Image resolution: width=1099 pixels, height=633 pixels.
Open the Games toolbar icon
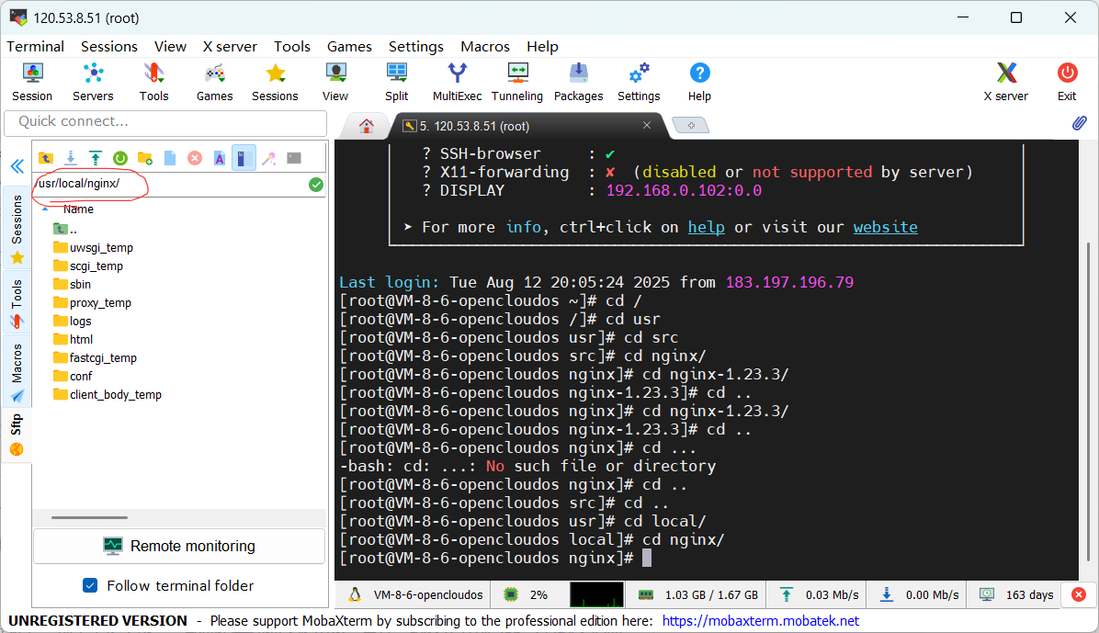click(214, 82)
